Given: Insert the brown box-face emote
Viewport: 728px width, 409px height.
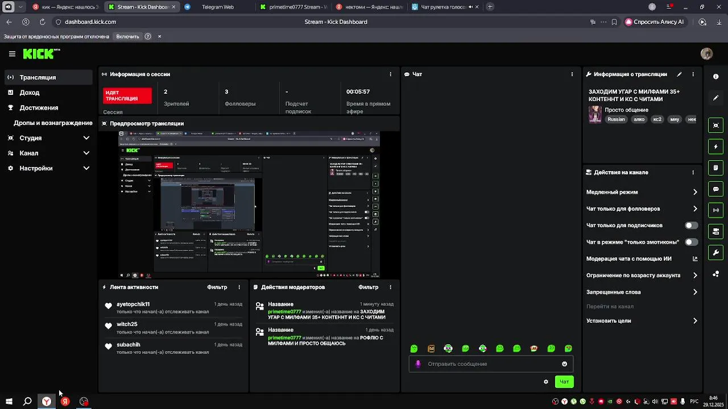Looking at the screenshot, I should (x=431, y=349).
